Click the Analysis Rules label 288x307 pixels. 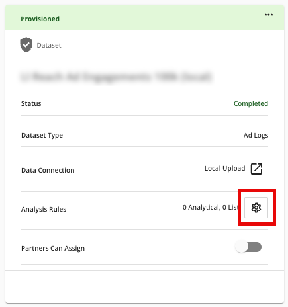(x=44, y=209)
